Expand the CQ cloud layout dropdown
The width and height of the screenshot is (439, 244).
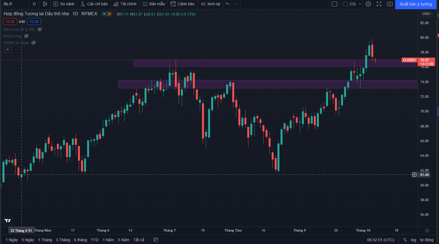click(360, 4)
